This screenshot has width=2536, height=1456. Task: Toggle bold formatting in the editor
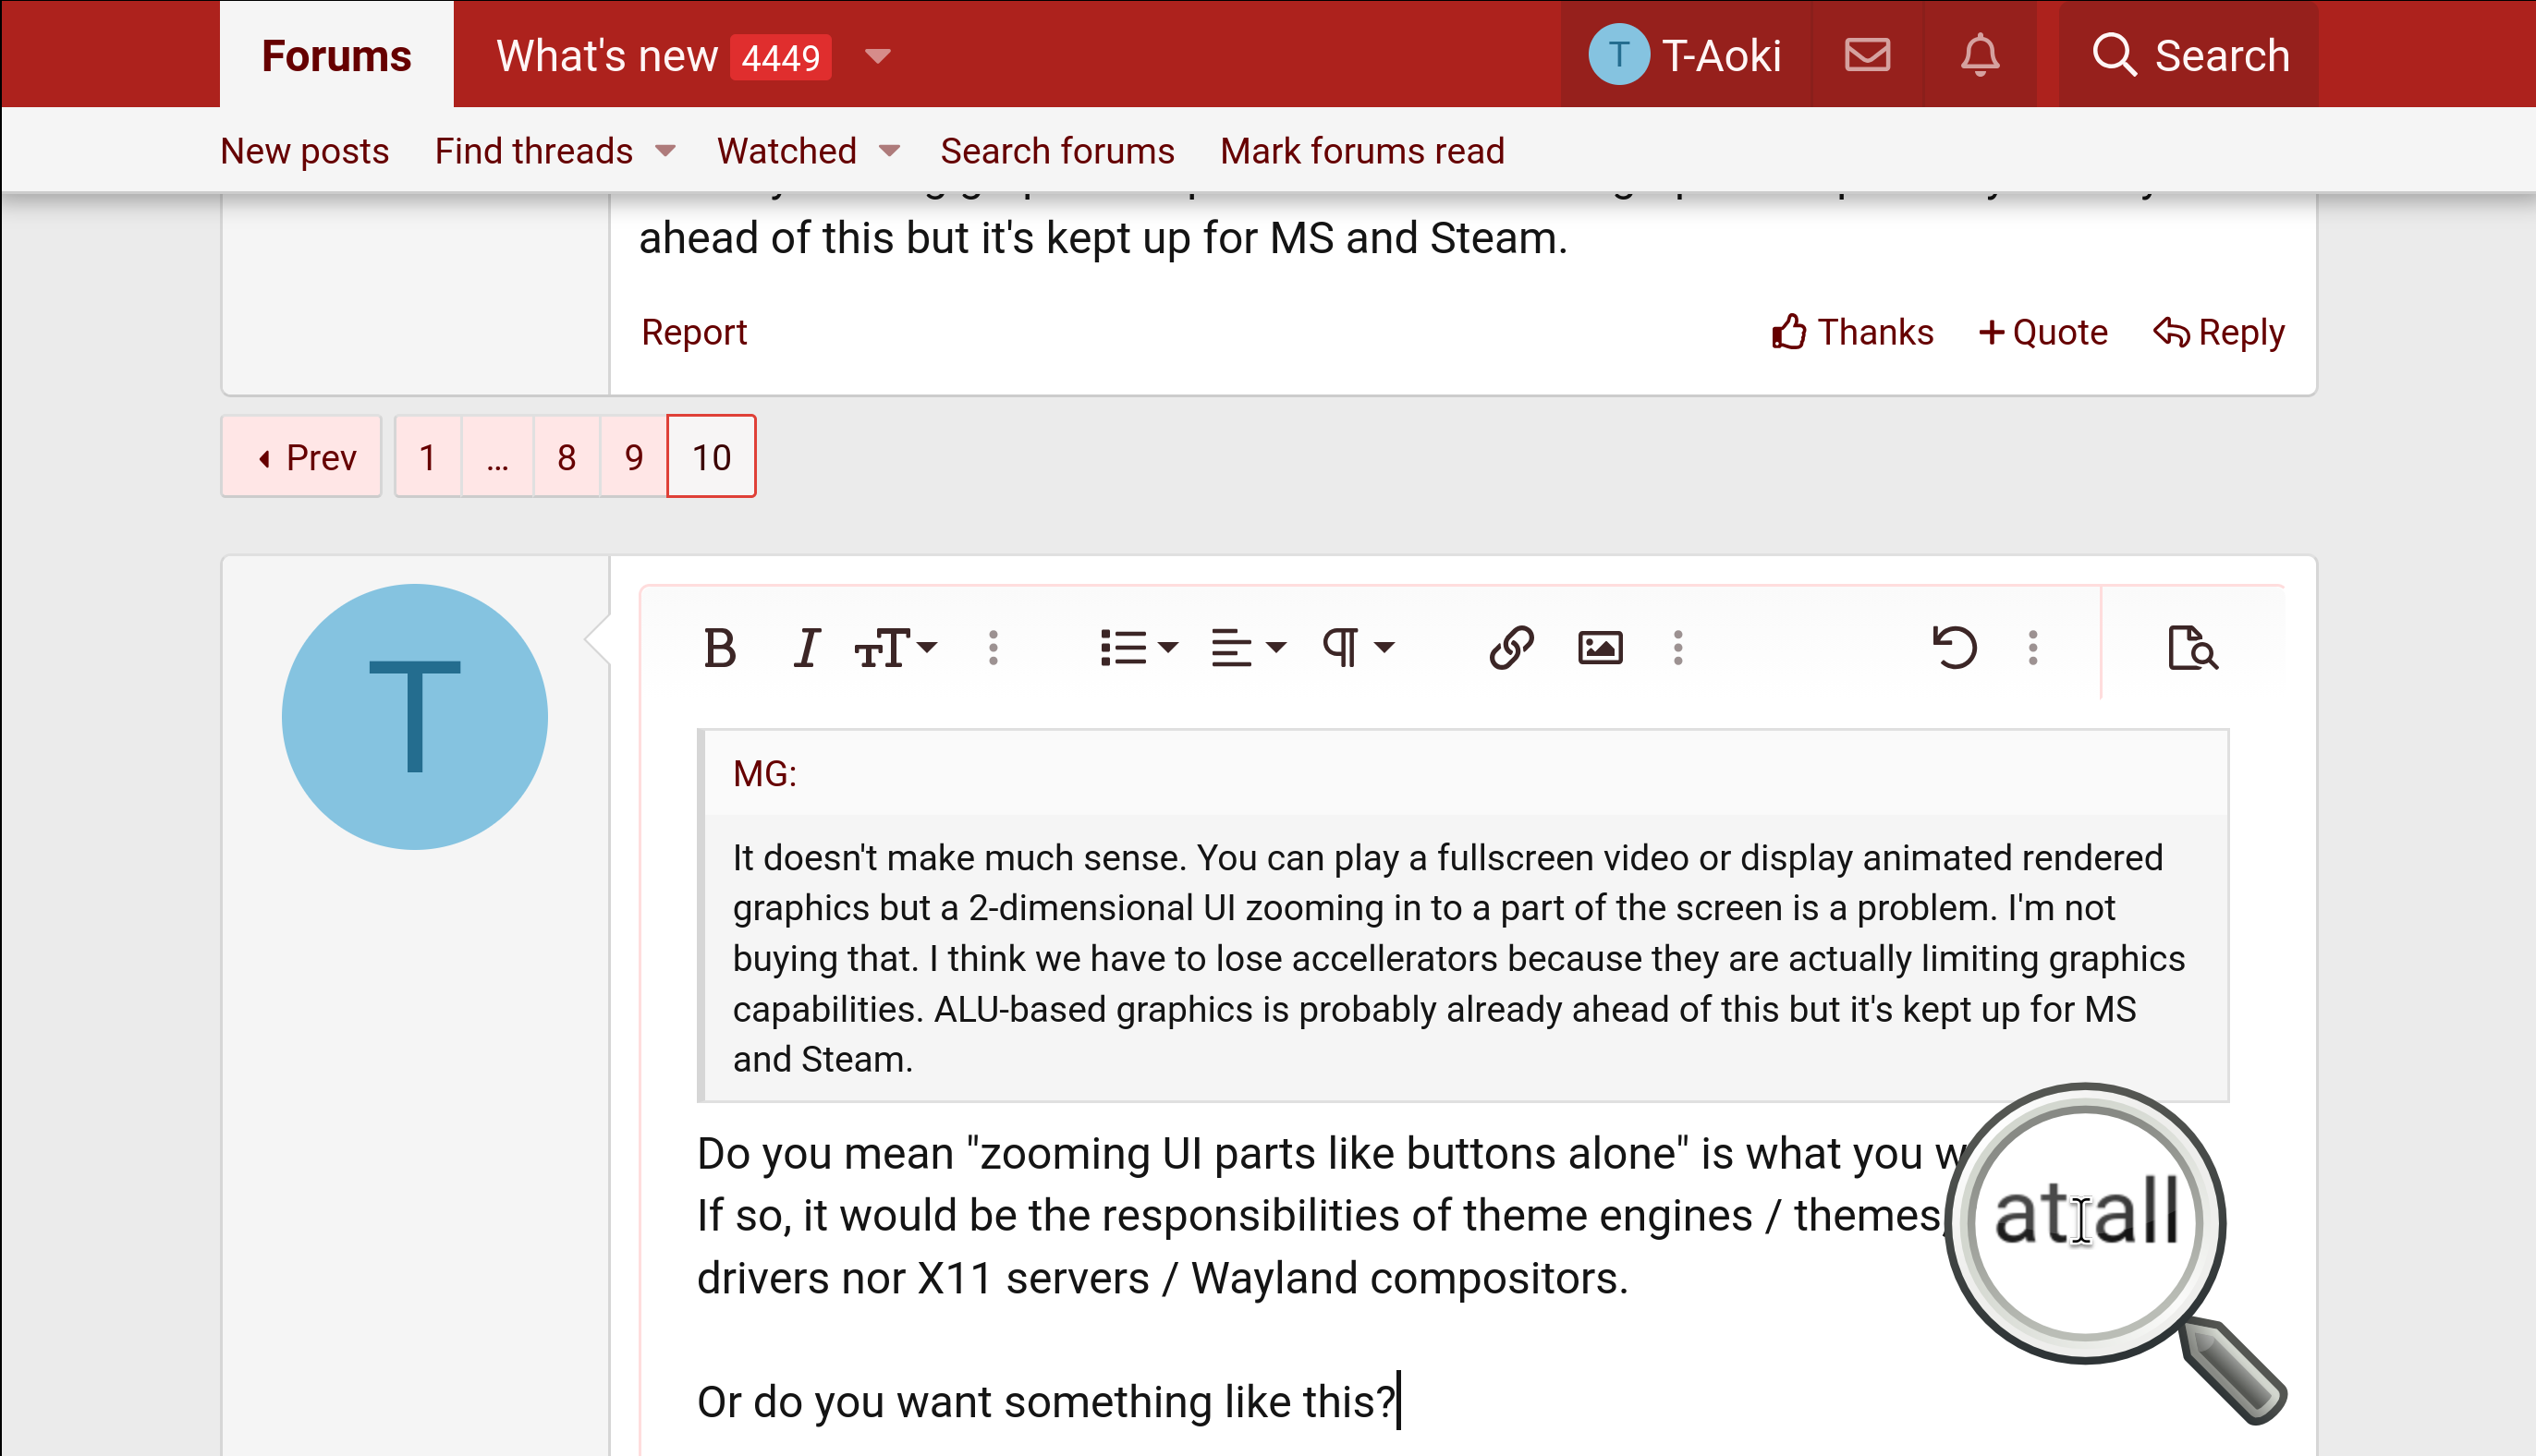(718, 648)
